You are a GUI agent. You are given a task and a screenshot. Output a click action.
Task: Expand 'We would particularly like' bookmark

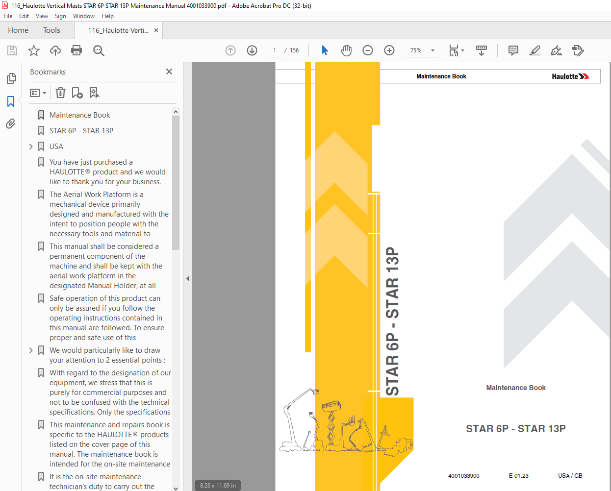pos(31,350)
